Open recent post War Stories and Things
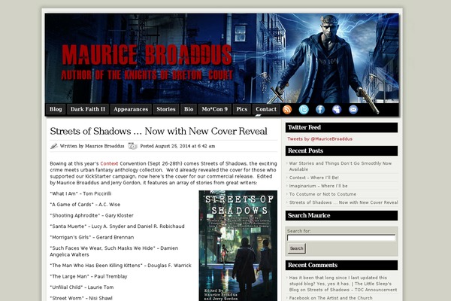The width and height of the screenshot is (451, 301). [x=341, y=166]
